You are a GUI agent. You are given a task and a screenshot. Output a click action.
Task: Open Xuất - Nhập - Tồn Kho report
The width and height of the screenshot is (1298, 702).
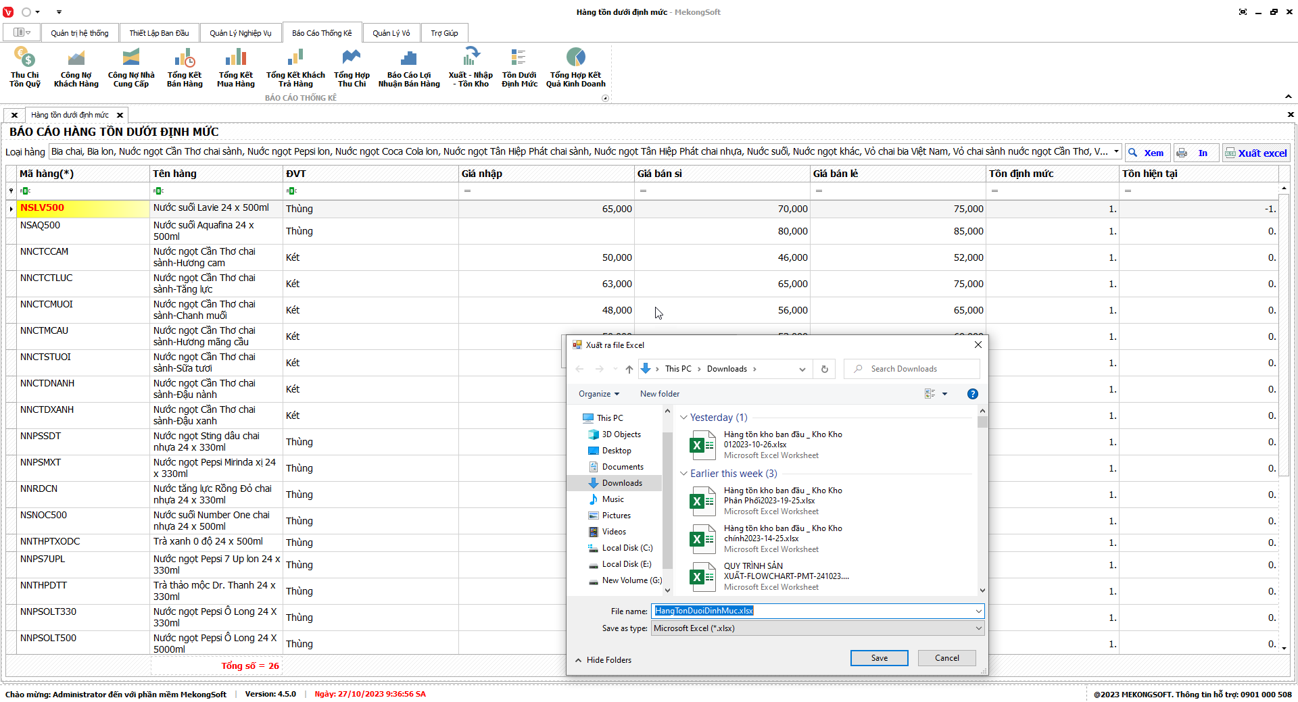pos(471,67)
